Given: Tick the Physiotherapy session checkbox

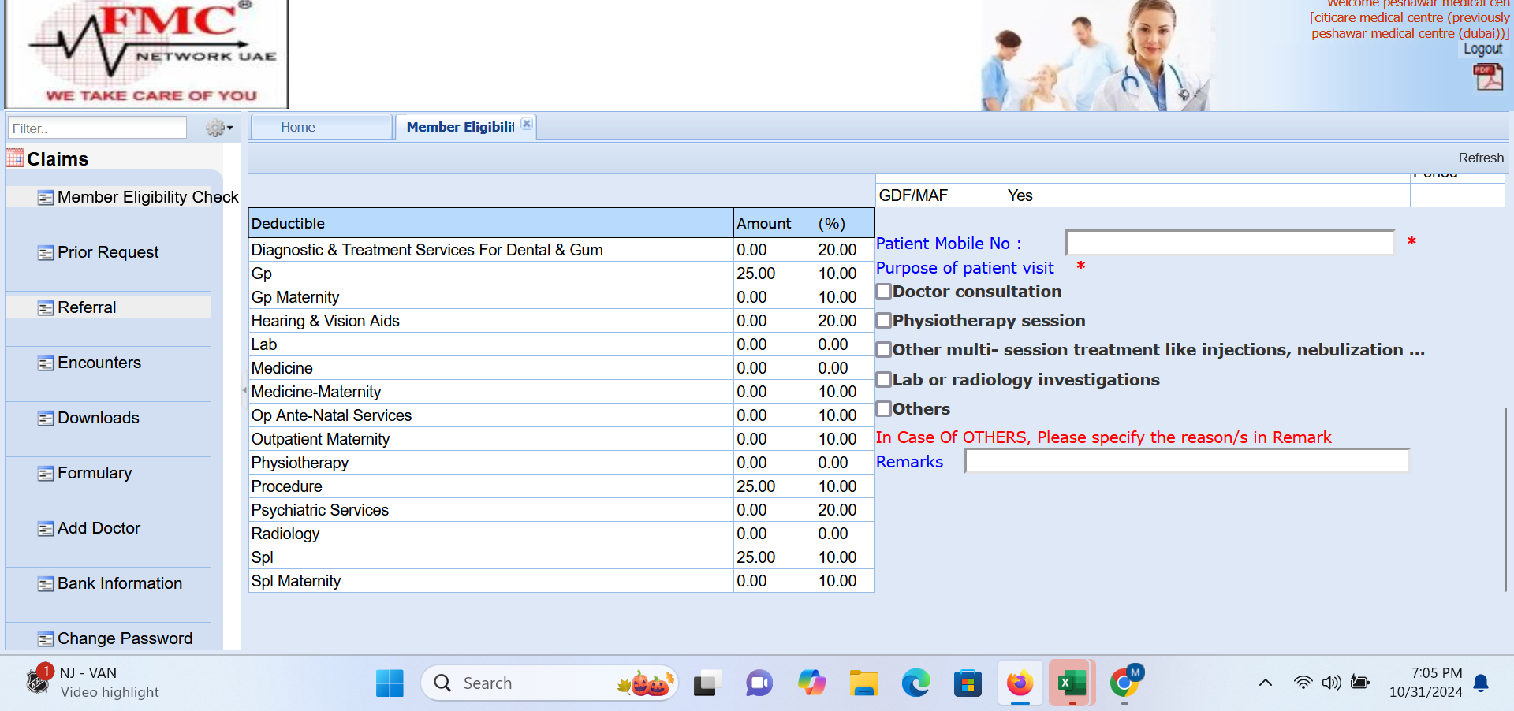Looking at the screenshot, I should pos(884,321).
